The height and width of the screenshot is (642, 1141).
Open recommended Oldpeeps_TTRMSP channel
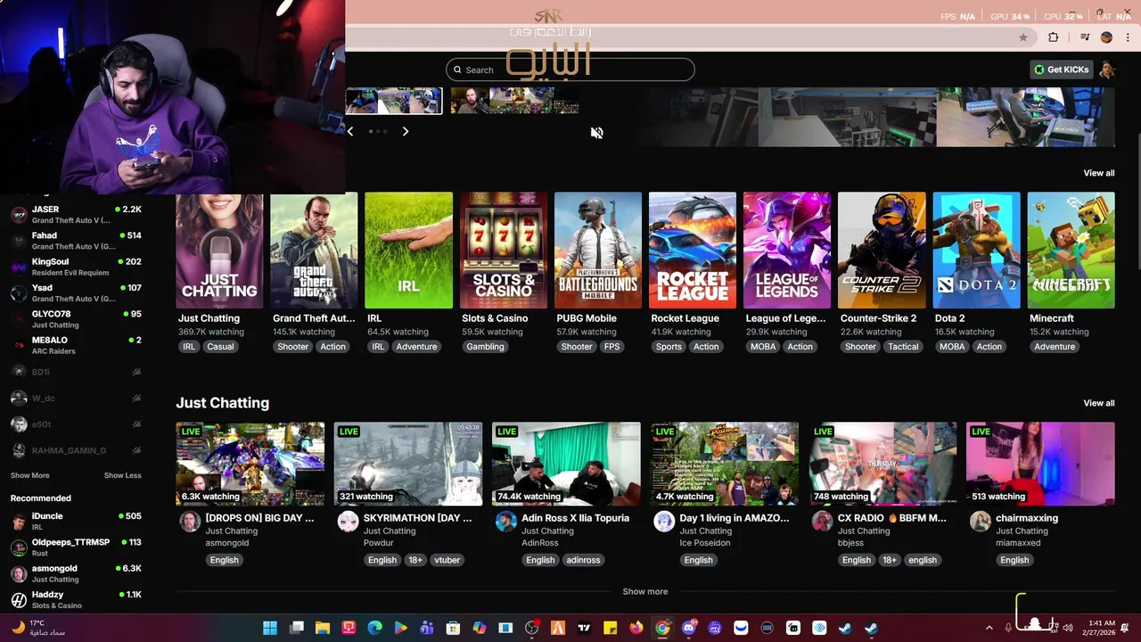coord(76,547)
